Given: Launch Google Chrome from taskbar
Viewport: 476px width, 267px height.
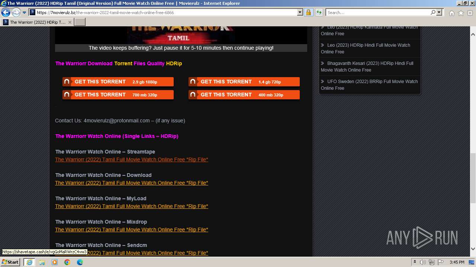Looking at the screenshot, I should pyautogui.click(x=67, y=262).
